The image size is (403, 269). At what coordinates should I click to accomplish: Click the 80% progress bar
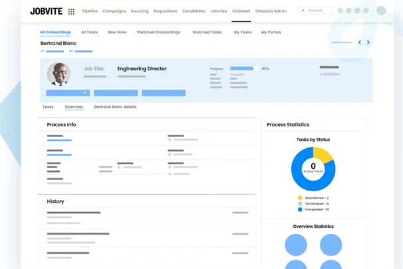[244, 68]
